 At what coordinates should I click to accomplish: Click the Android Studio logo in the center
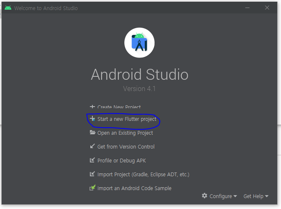[x=139, y=43]
